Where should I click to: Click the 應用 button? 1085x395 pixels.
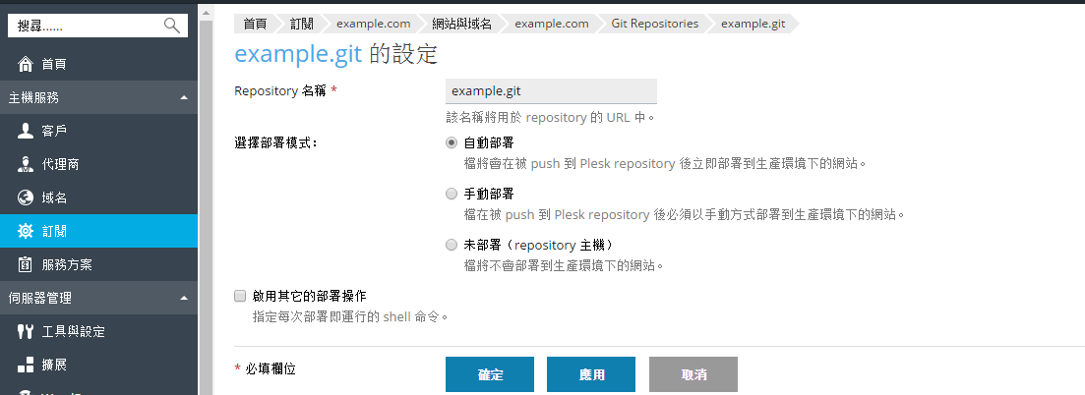click(591, 374)
